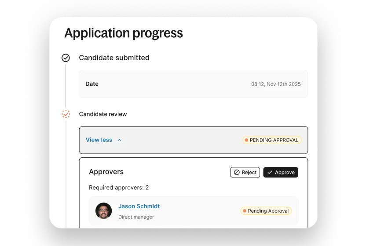
Task: Click the Application progress heading
Action: click(x=124, y=33)
